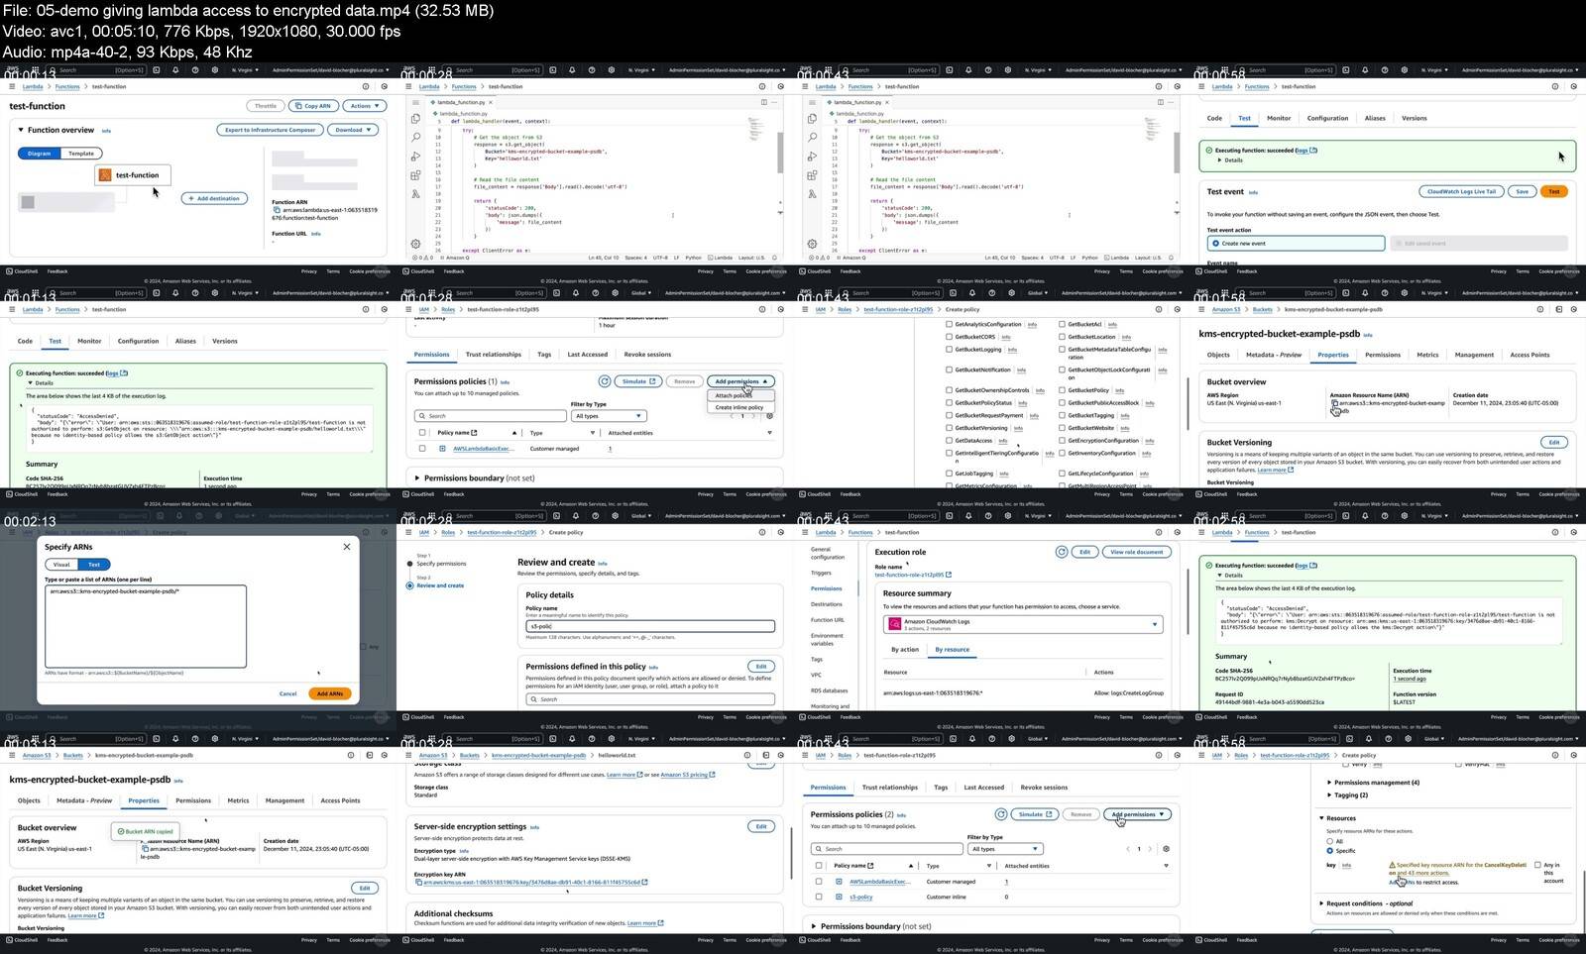Image resolution: width=1586 pixels, height=954 pixels.
Task: Select the Specific resources radio button
Action: [1329, 851]
